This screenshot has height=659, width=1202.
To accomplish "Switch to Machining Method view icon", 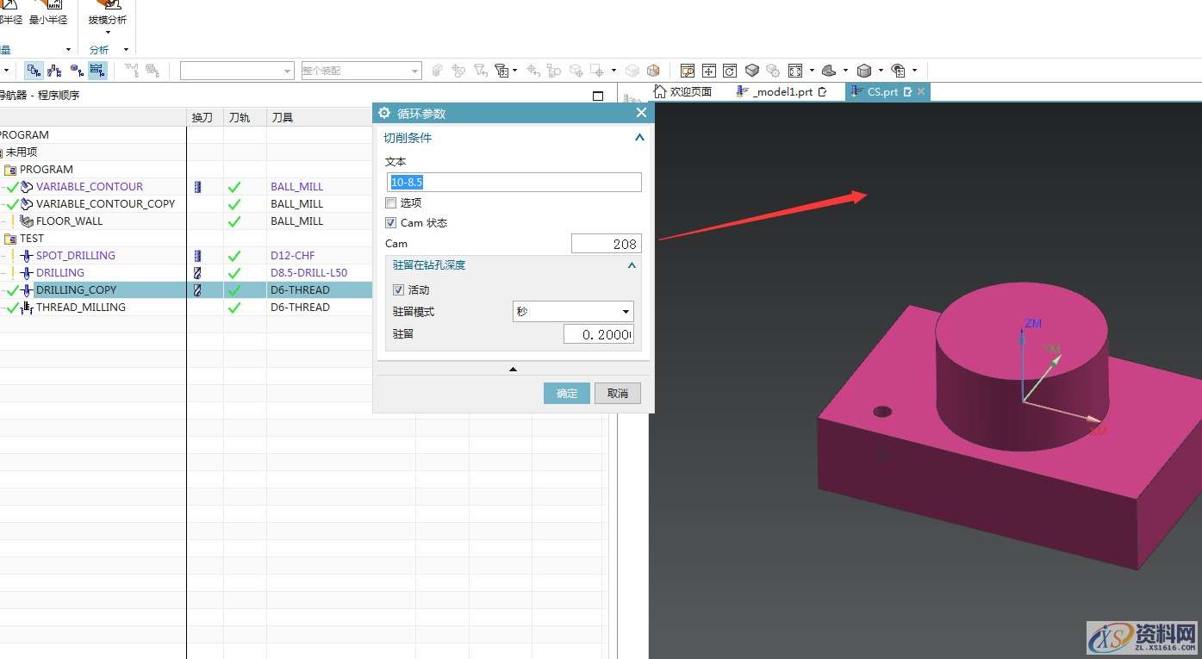I will (x=97, y=71).
